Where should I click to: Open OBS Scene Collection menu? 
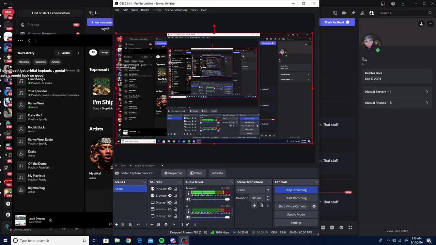point(176,10)
